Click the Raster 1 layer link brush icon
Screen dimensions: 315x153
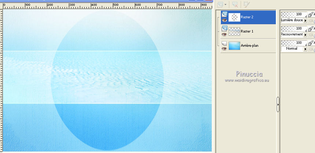coord(311,29)
